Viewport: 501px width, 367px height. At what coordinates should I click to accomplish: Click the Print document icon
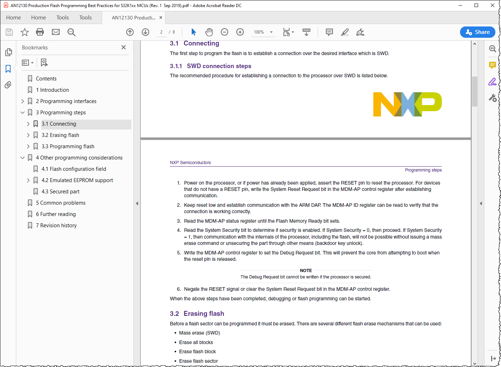tap(40, 32)
